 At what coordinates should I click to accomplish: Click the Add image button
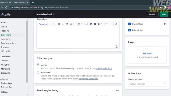pos(147,53)
